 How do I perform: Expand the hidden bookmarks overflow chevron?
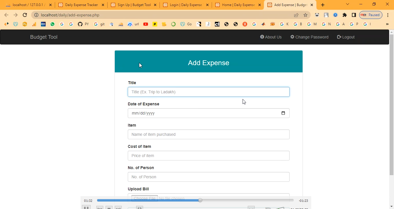387,24
